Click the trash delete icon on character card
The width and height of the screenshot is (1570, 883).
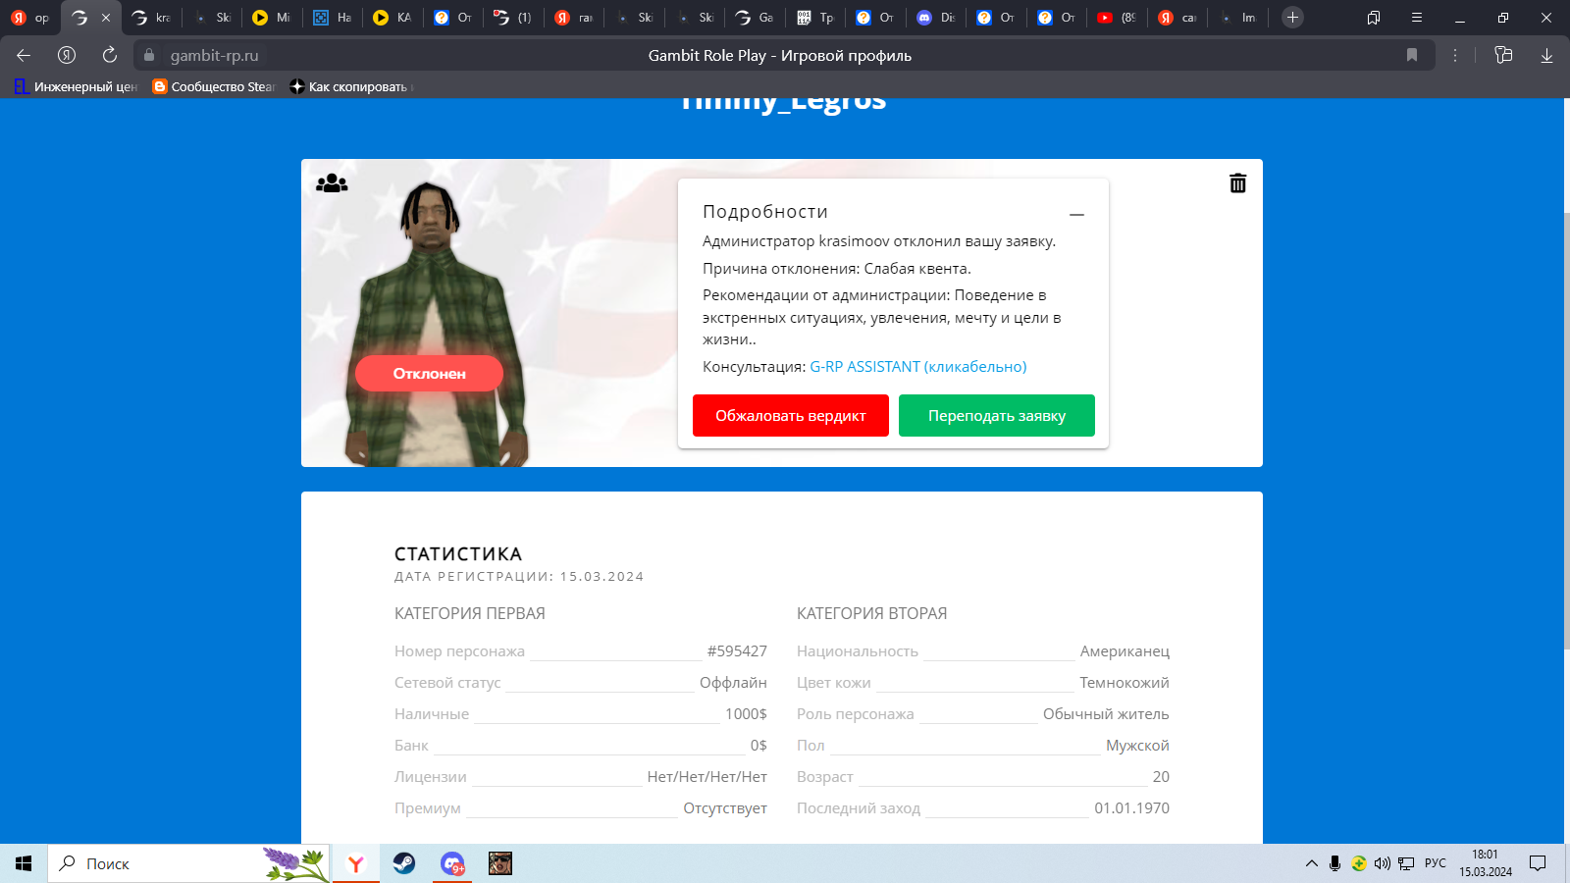1237,183
